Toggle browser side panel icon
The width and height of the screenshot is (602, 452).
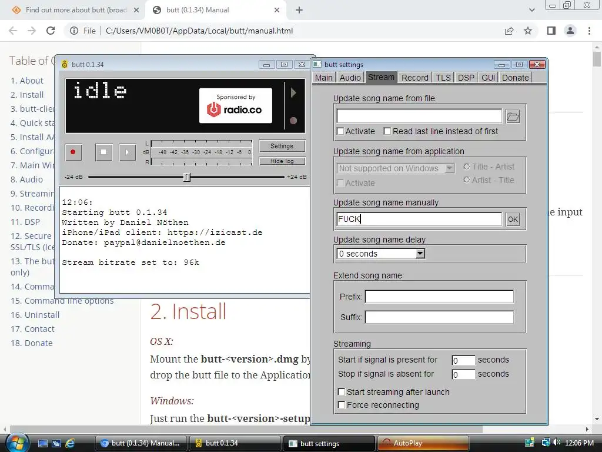tap(551, 31)
